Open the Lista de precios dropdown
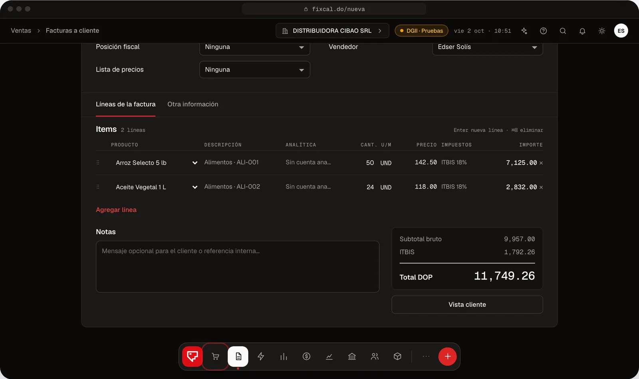 (255, 69)
